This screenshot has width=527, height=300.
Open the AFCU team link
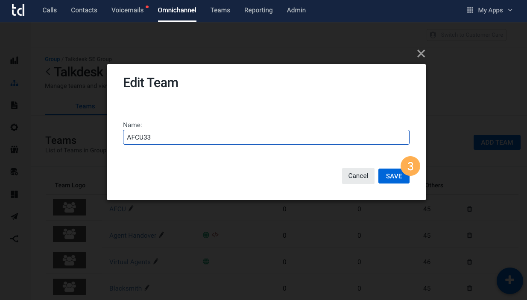click(117, 209)
